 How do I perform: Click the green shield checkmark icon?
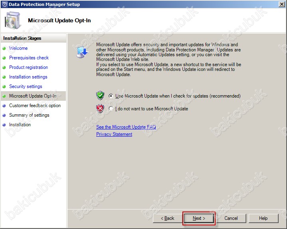pyautogui.click(x=100, y=96)
